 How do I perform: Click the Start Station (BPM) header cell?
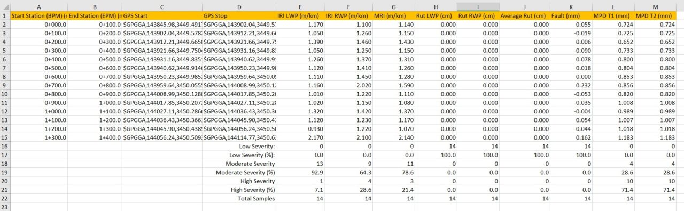[x=39, y=15]
